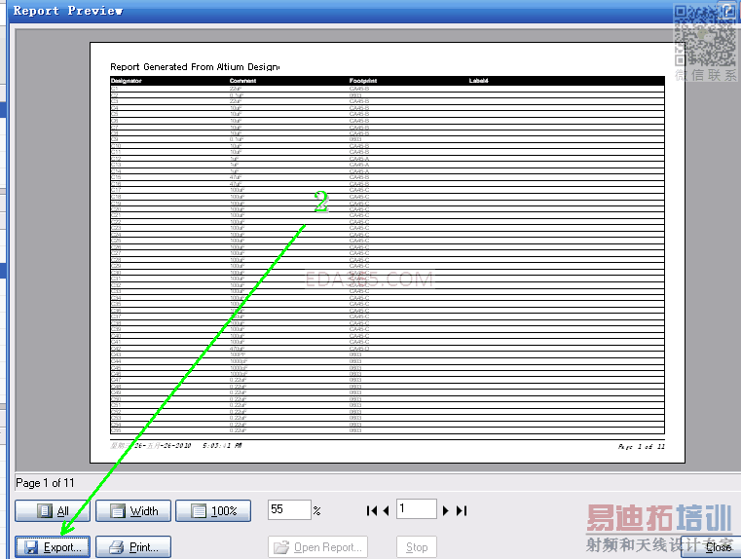Fit report to Width button

click(x=133, y=511)
